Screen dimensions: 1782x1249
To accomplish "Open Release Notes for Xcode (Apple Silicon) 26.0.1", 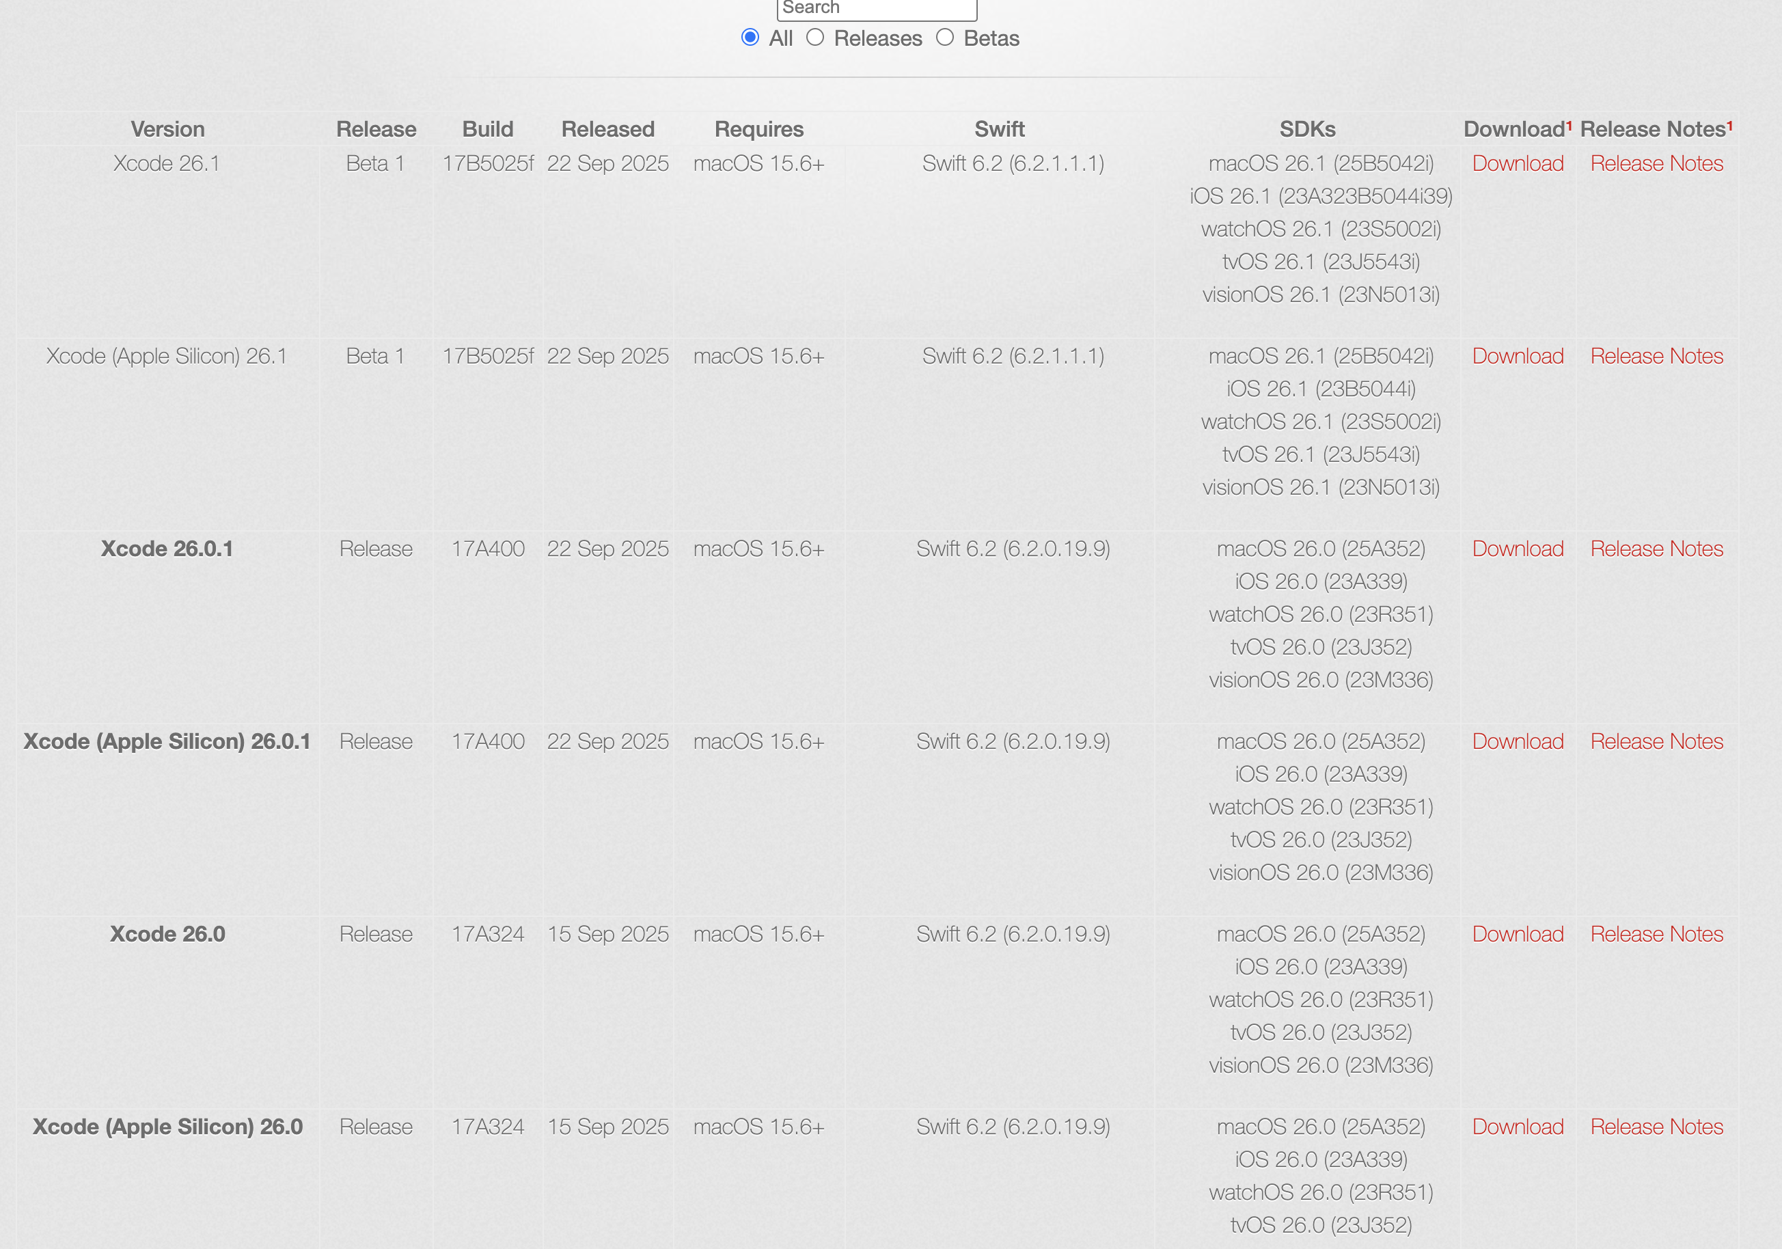I will (1656, 741).
